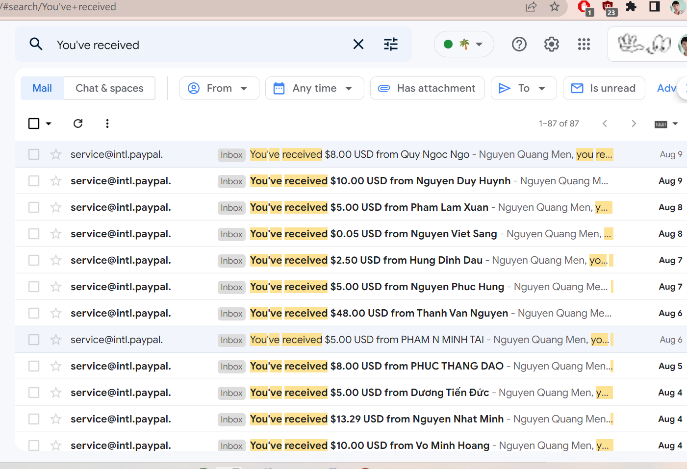
Task: Switch to Chat & spaces tab
Action: [109, 88]
